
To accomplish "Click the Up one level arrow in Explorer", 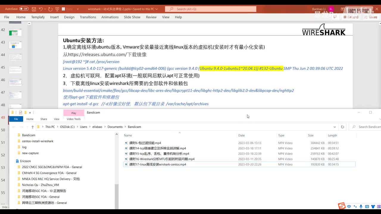I will pos(32,127).
